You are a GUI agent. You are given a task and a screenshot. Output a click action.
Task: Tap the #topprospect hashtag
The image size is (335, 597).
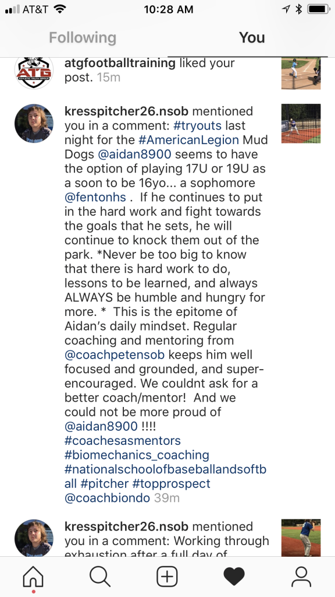coord(171,484)
